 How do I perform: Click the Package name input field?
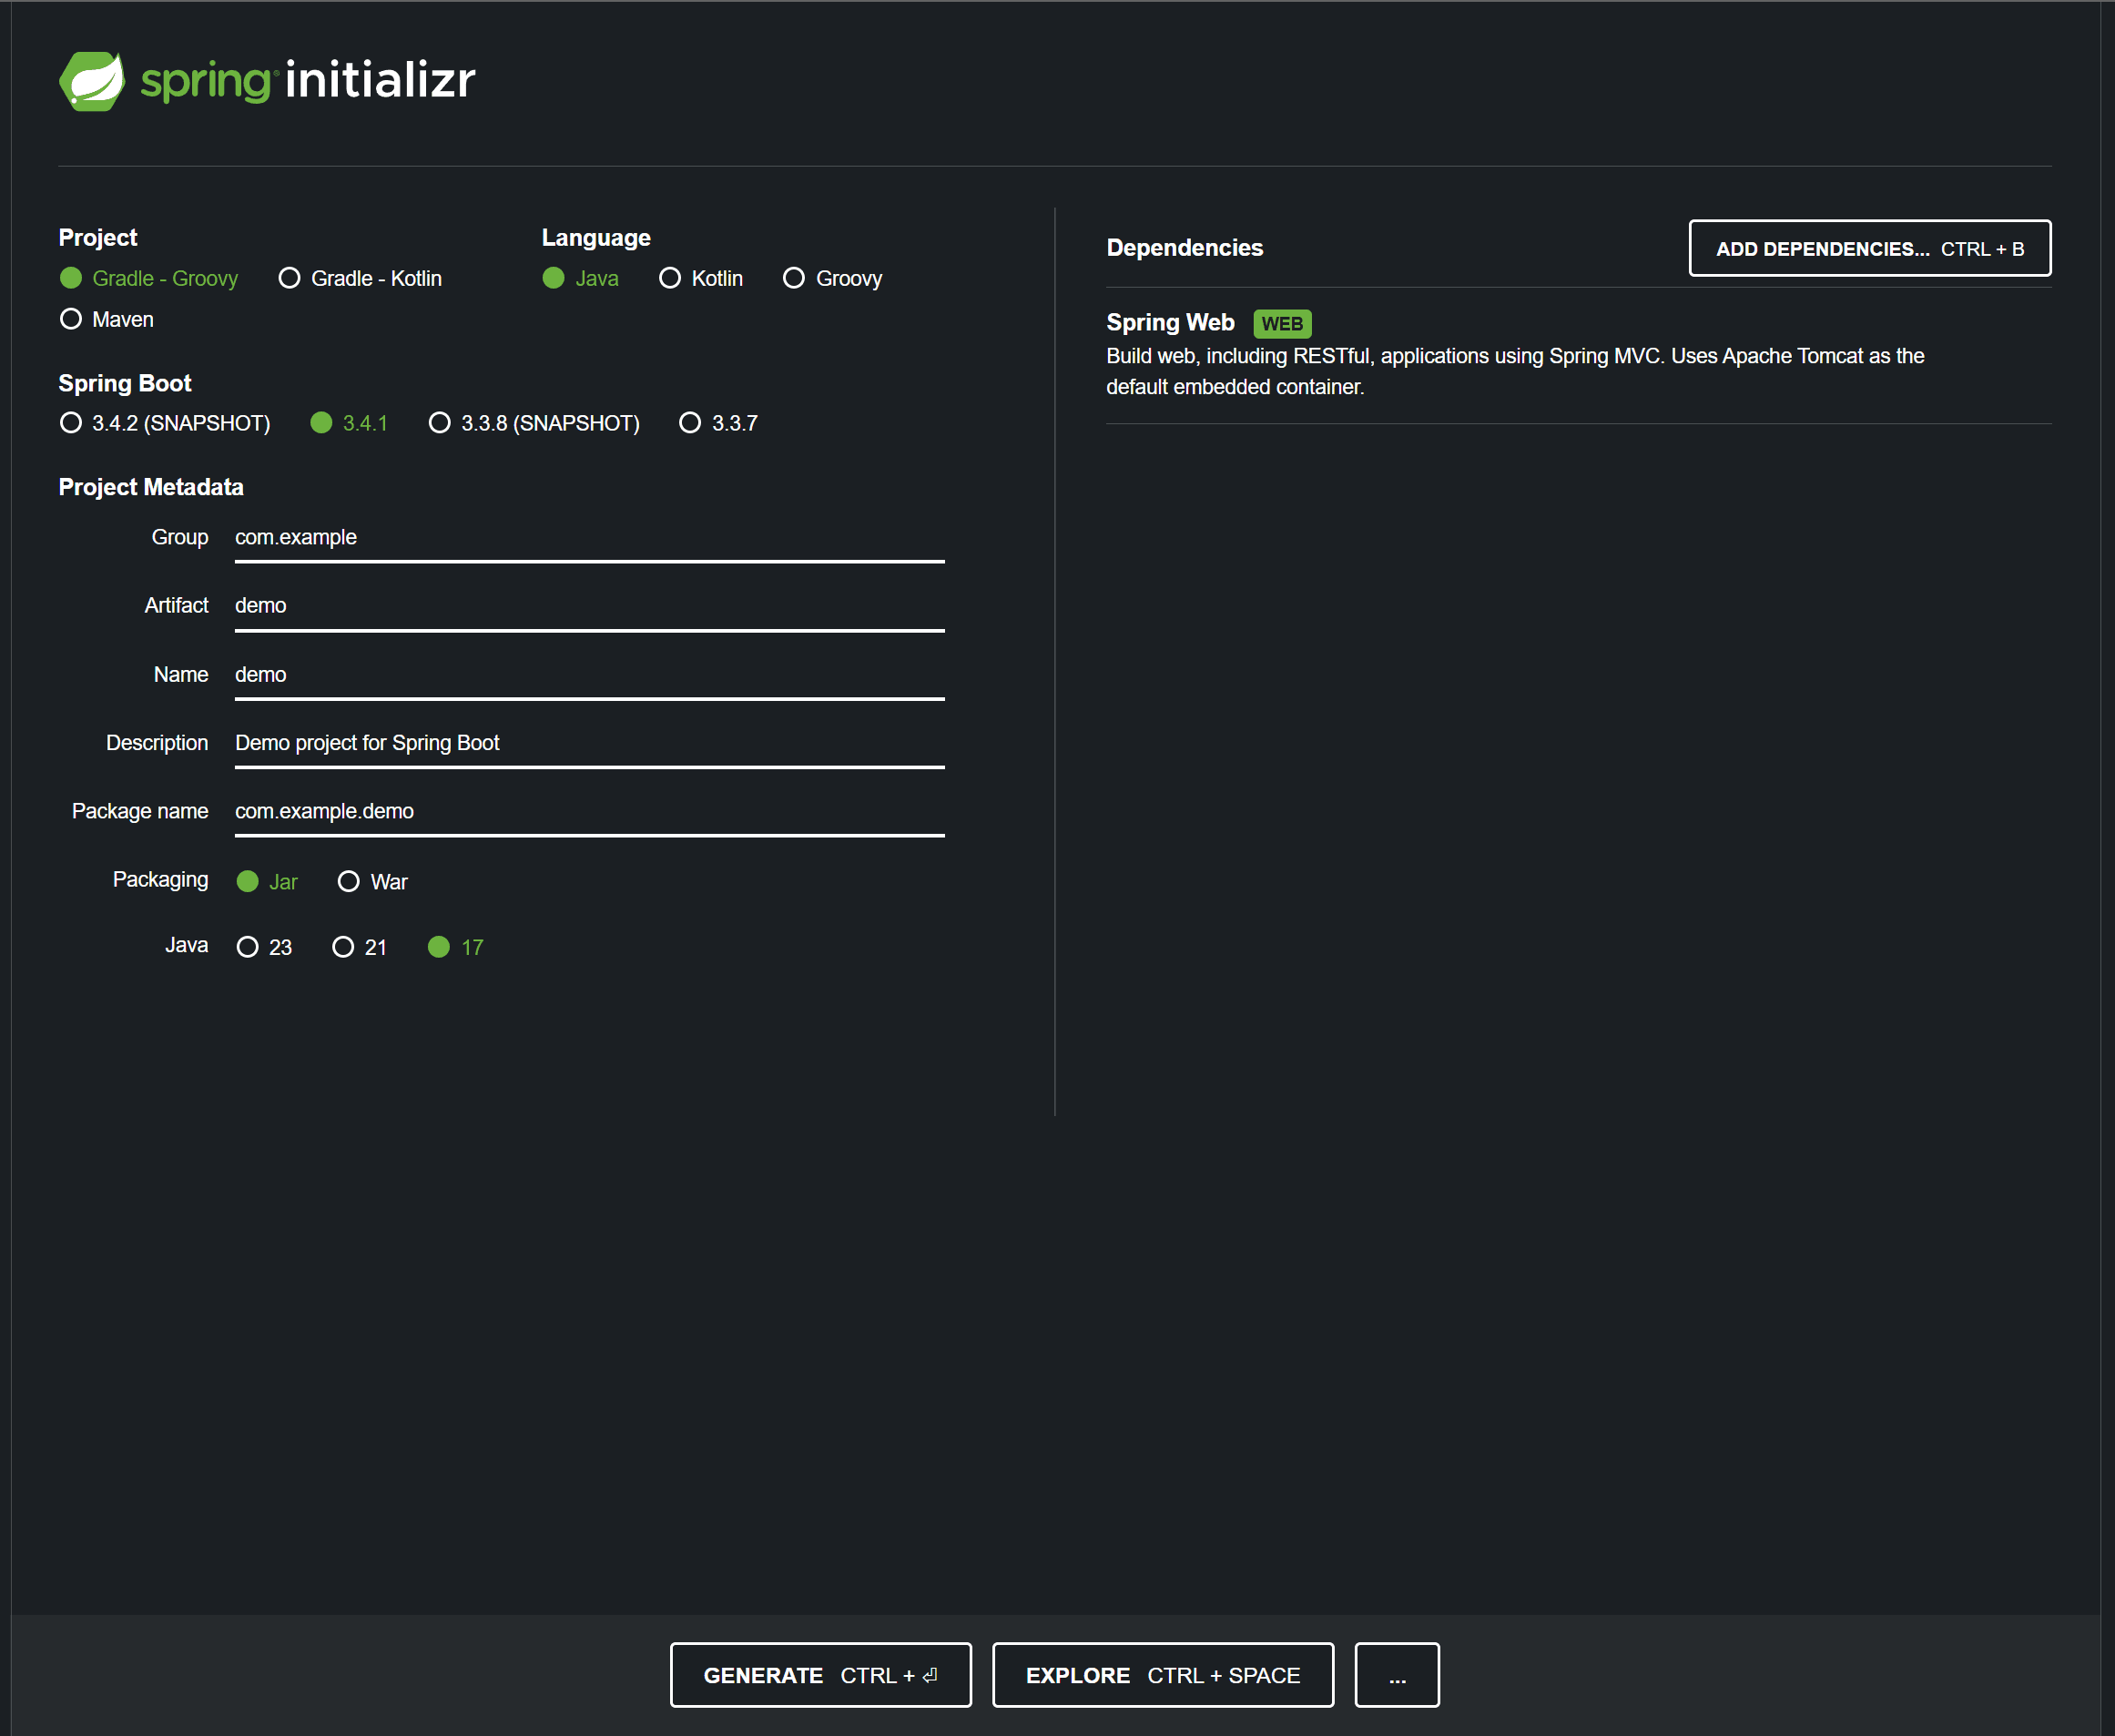(589, 811)
